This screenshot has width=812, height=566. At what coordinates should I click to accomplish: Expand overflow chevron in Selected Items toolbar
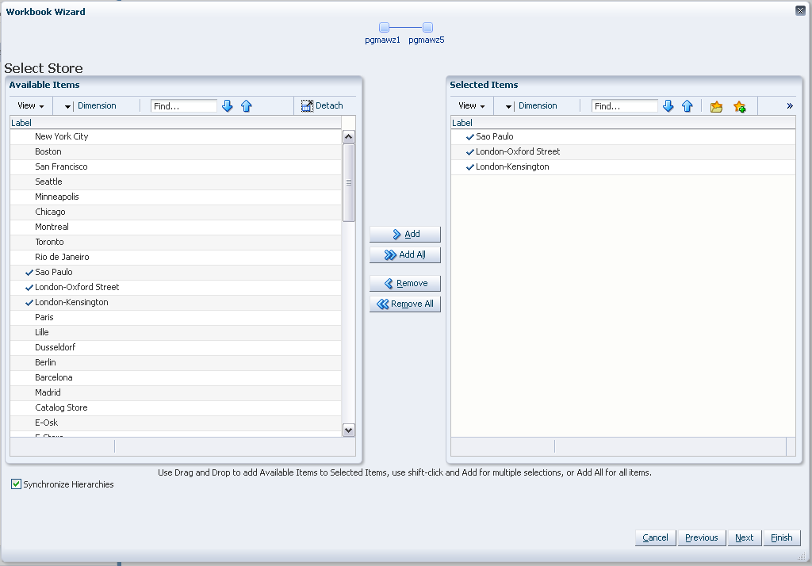[790, 105]
